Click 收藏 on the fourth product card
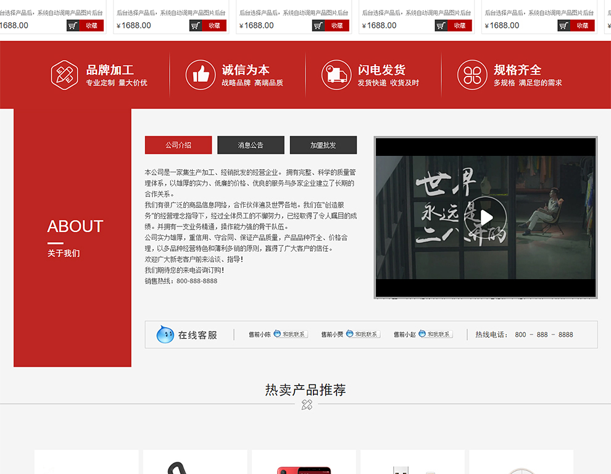The image size is (611, 474). [x=459, y=26]
